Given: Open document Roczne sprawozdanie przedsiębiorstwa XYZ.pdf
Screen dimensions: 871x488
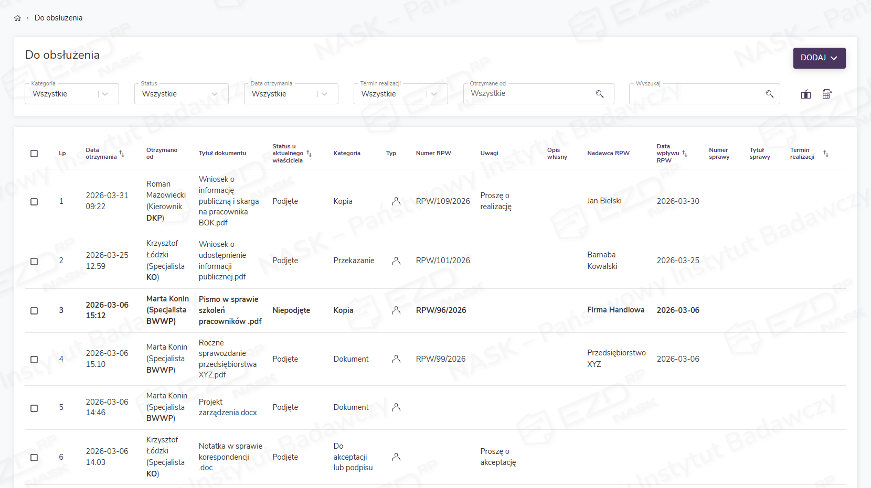Looking at the screenshot, I should pos(227,359).
